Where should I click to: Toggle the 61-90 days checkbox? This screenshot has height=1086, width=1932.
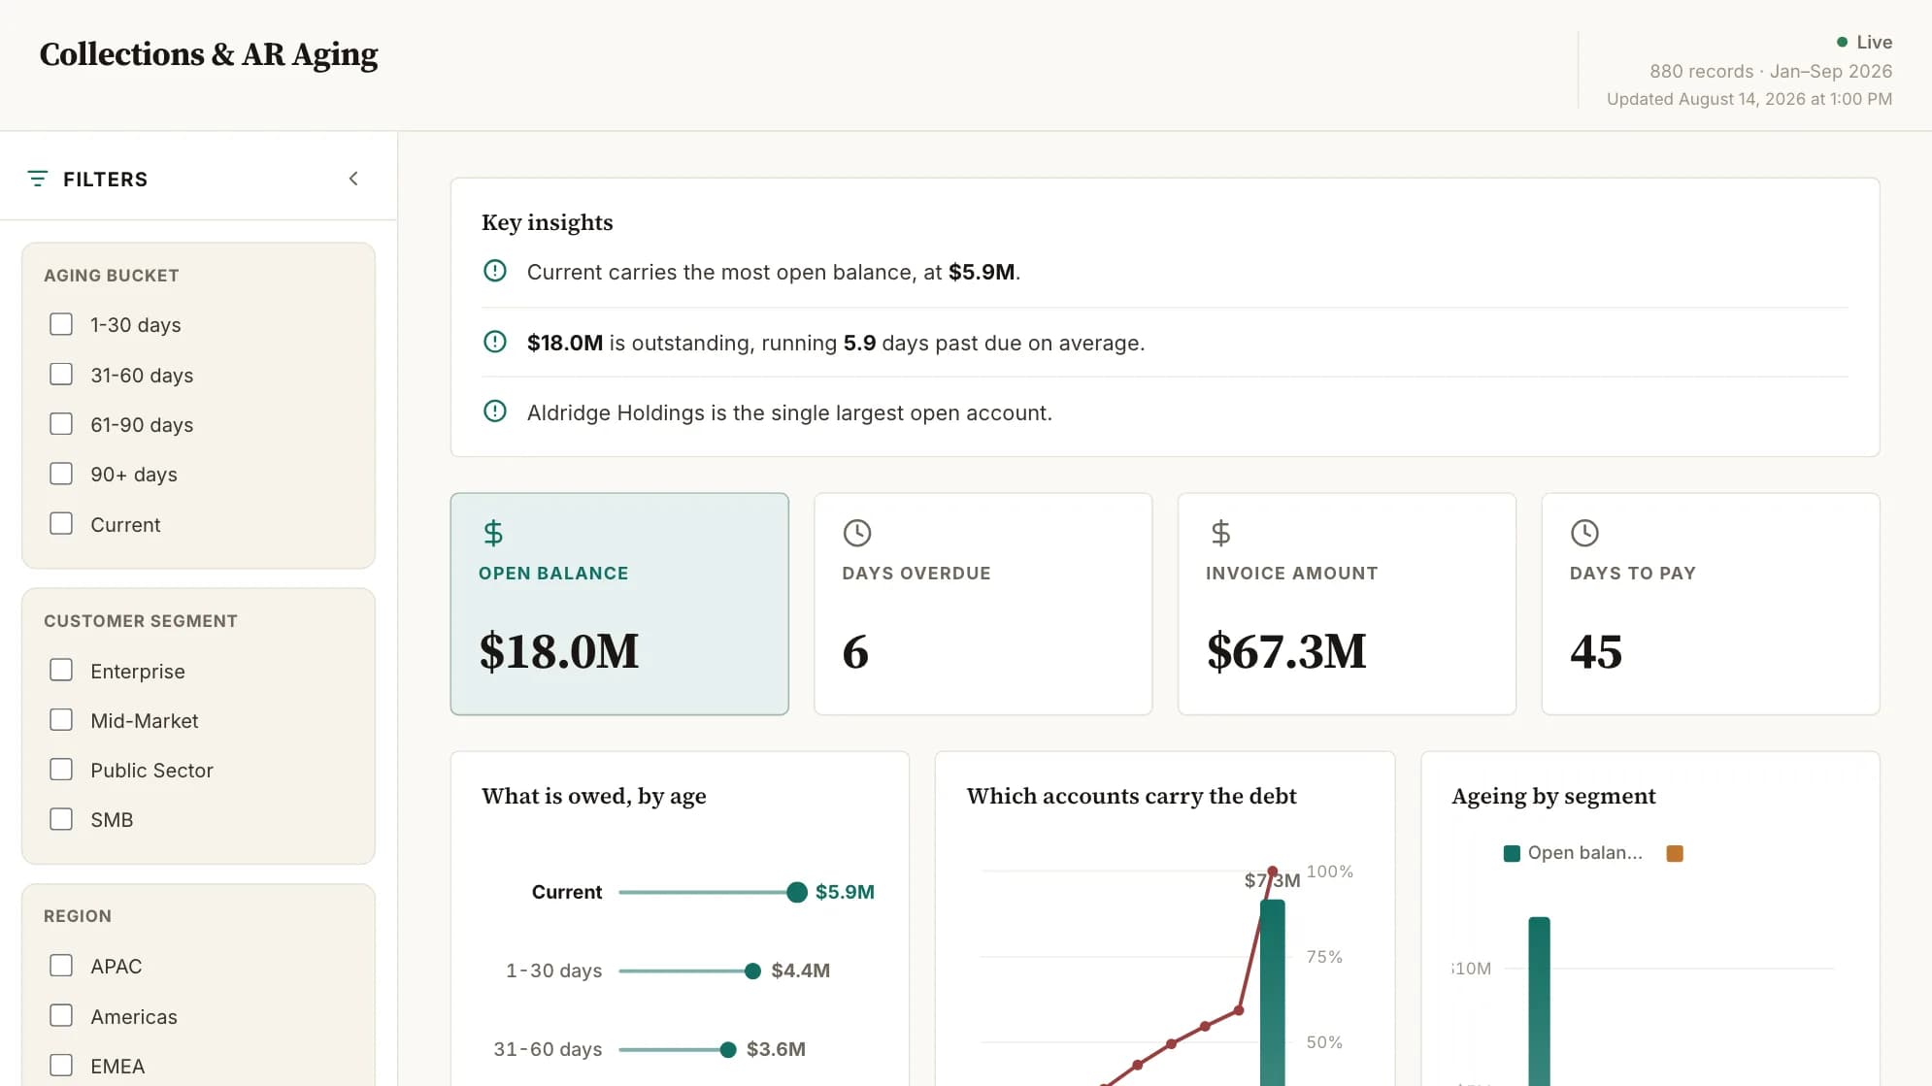point(61,424)
